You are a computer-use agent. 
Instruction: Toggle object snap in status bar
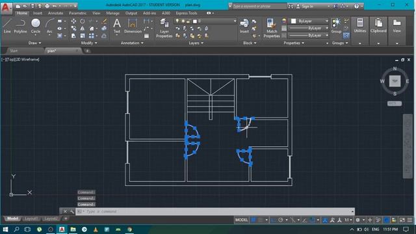[x=312, y=220]
